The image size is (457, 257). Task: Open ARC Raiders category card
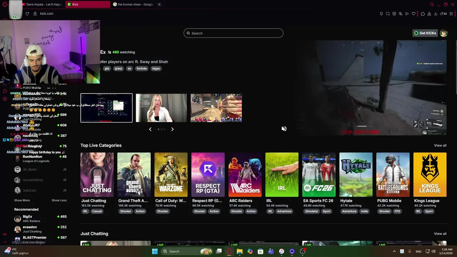(x=245, y=175)
